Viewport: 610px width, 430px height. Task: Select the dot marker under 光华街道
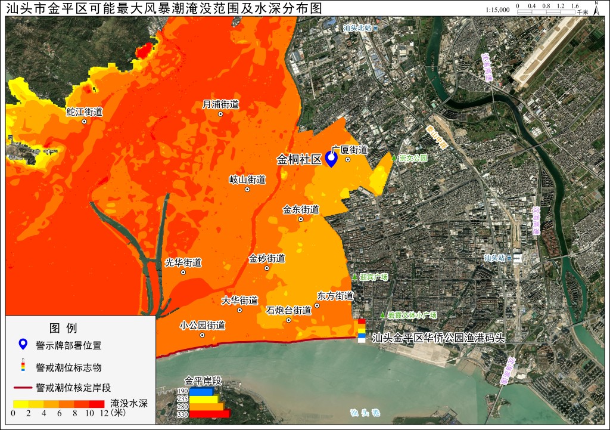tap(183, 273)
